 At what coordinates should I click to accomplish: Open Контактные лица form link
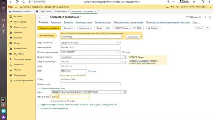click(x=103, y=22)
